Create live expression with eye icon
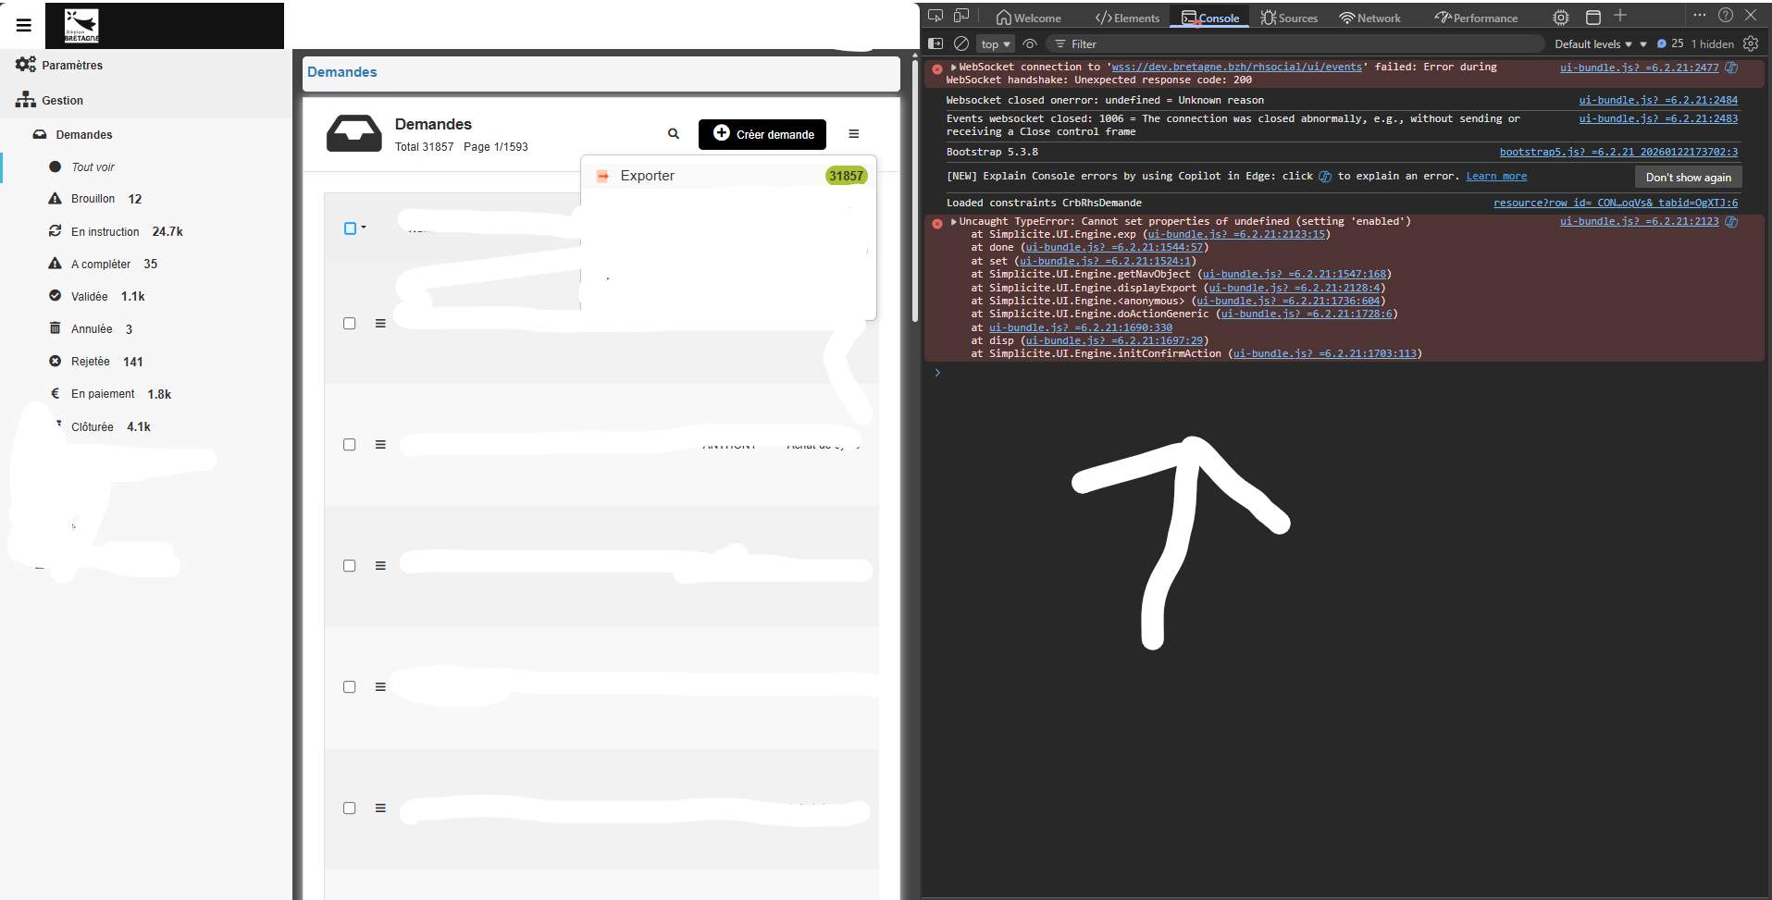The image size is (1772, 900). (x=1030, y=43)
